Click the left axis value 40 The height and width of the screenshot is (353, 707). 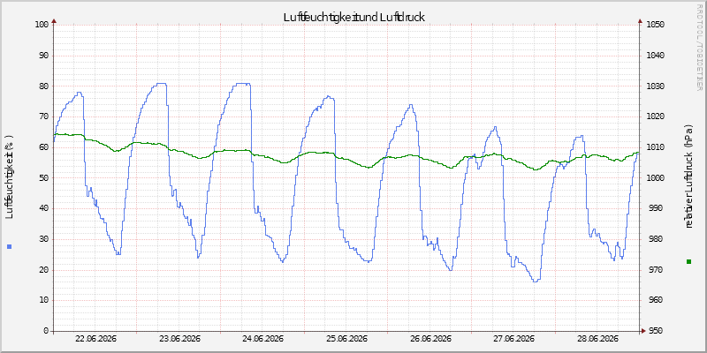tap(43, 208)
